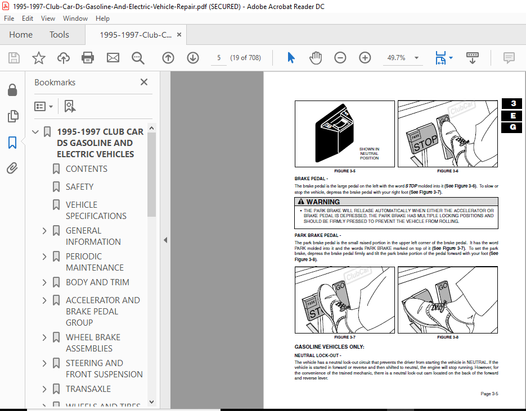Expand STEERING AND FRONT SUSPENSION bookmark
The width and height of the screenshot is (526, 411).
[x=44, y=363]
